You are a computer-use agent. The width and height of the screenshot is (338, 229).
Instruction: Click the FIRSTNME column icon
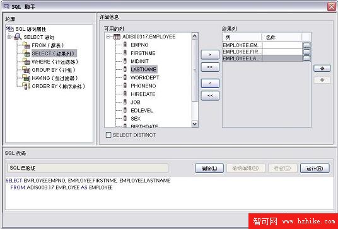(x=125, y=53)
